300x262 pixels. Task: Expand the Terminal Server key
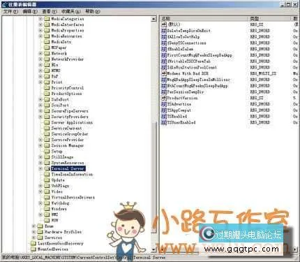(40, 168)
